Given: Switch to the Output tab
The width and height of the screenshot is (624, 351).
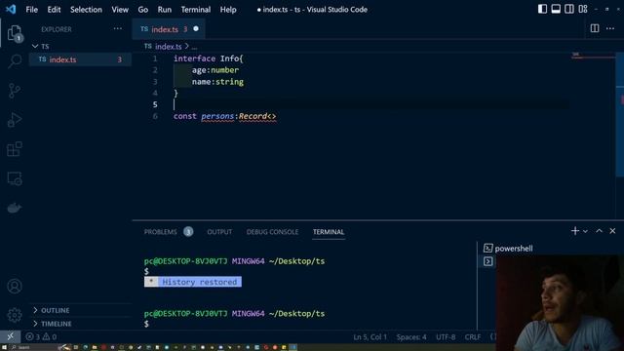Looking at the screenshot, I should pyautogui.click(x=219, y=232).
